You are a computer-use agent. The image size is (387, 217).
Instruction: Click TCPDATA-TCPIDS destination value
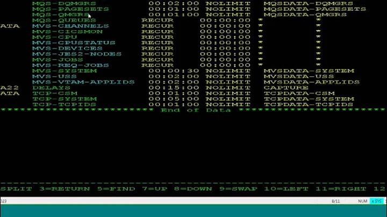click(309, 105)
